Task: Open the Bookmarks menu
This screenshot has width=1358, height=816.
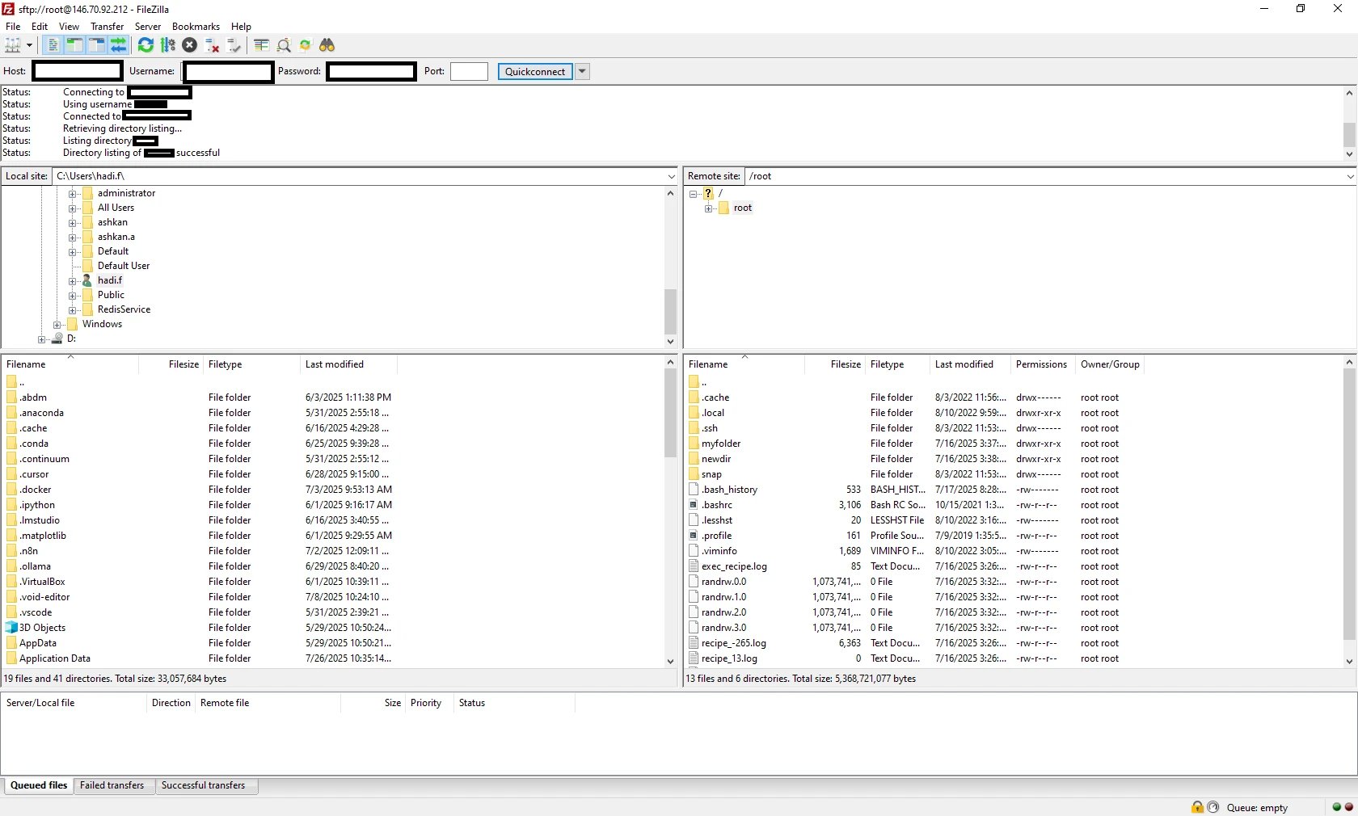Action: pyautogui.click(x=196, y=27)
